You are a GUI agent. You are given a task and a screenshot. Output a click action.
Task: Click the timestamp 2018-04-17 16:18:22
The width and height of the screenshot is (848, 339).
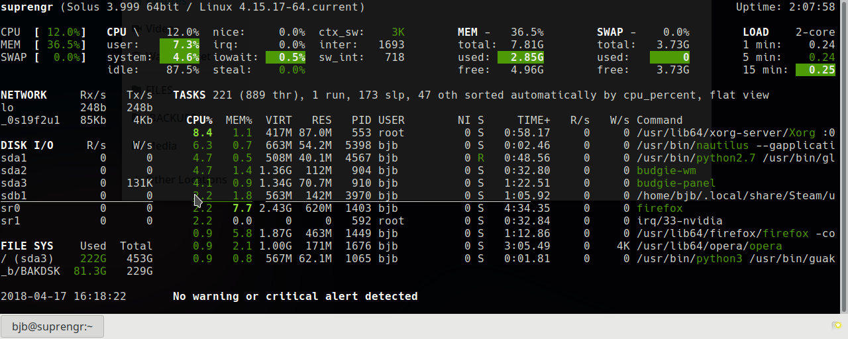[64, 296]
